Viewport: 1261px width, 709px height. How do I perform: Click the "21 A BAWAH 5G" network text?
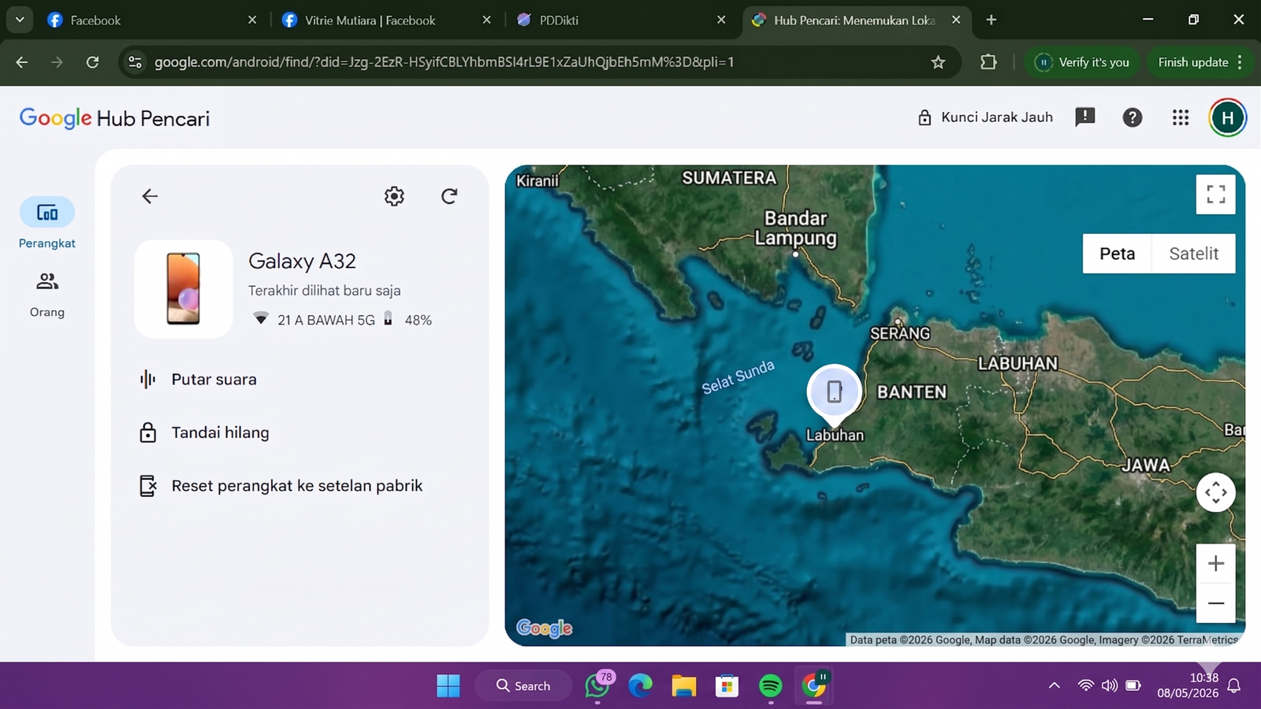coord(326,320)
